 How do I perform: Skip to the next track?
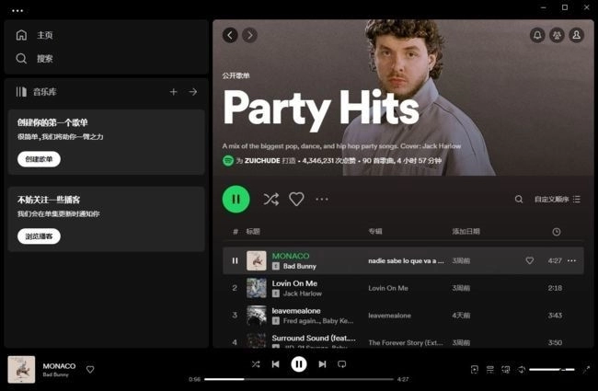point(322,364)
